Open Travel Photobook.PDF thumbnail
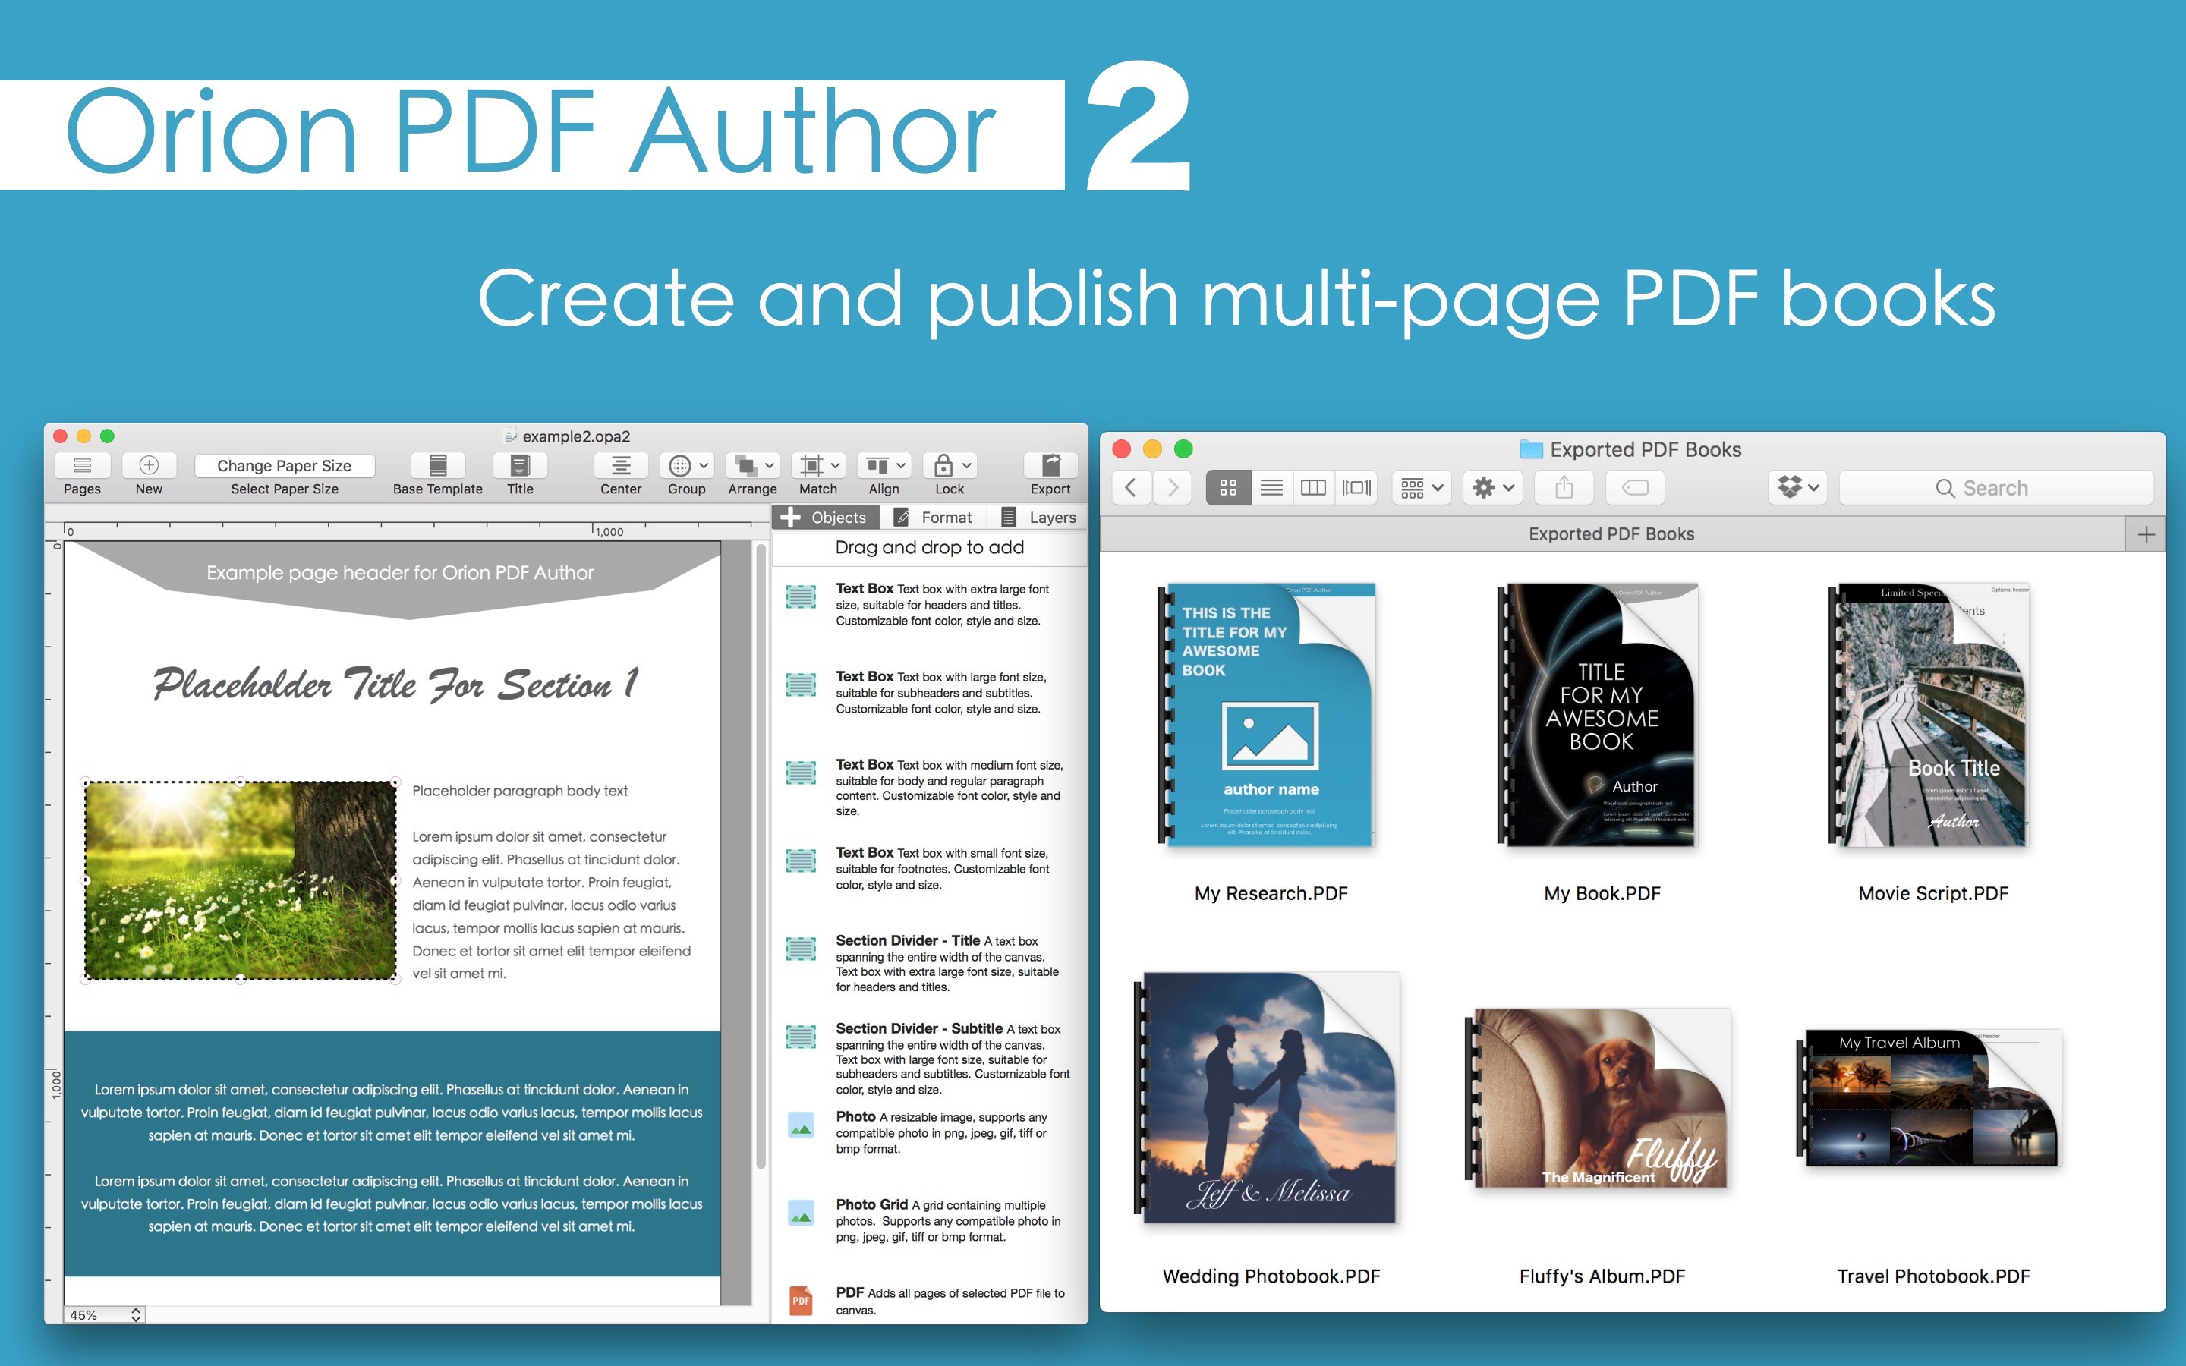The image size is (2186, 1366). tap(1929, 1097)
